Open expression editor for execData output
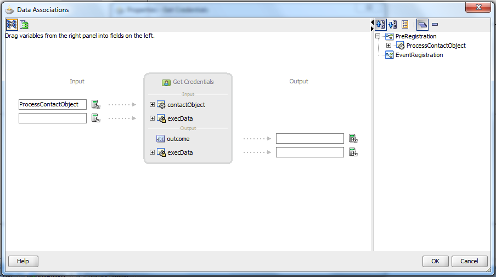Screen dimensions: 496x277 click(353, 152)
